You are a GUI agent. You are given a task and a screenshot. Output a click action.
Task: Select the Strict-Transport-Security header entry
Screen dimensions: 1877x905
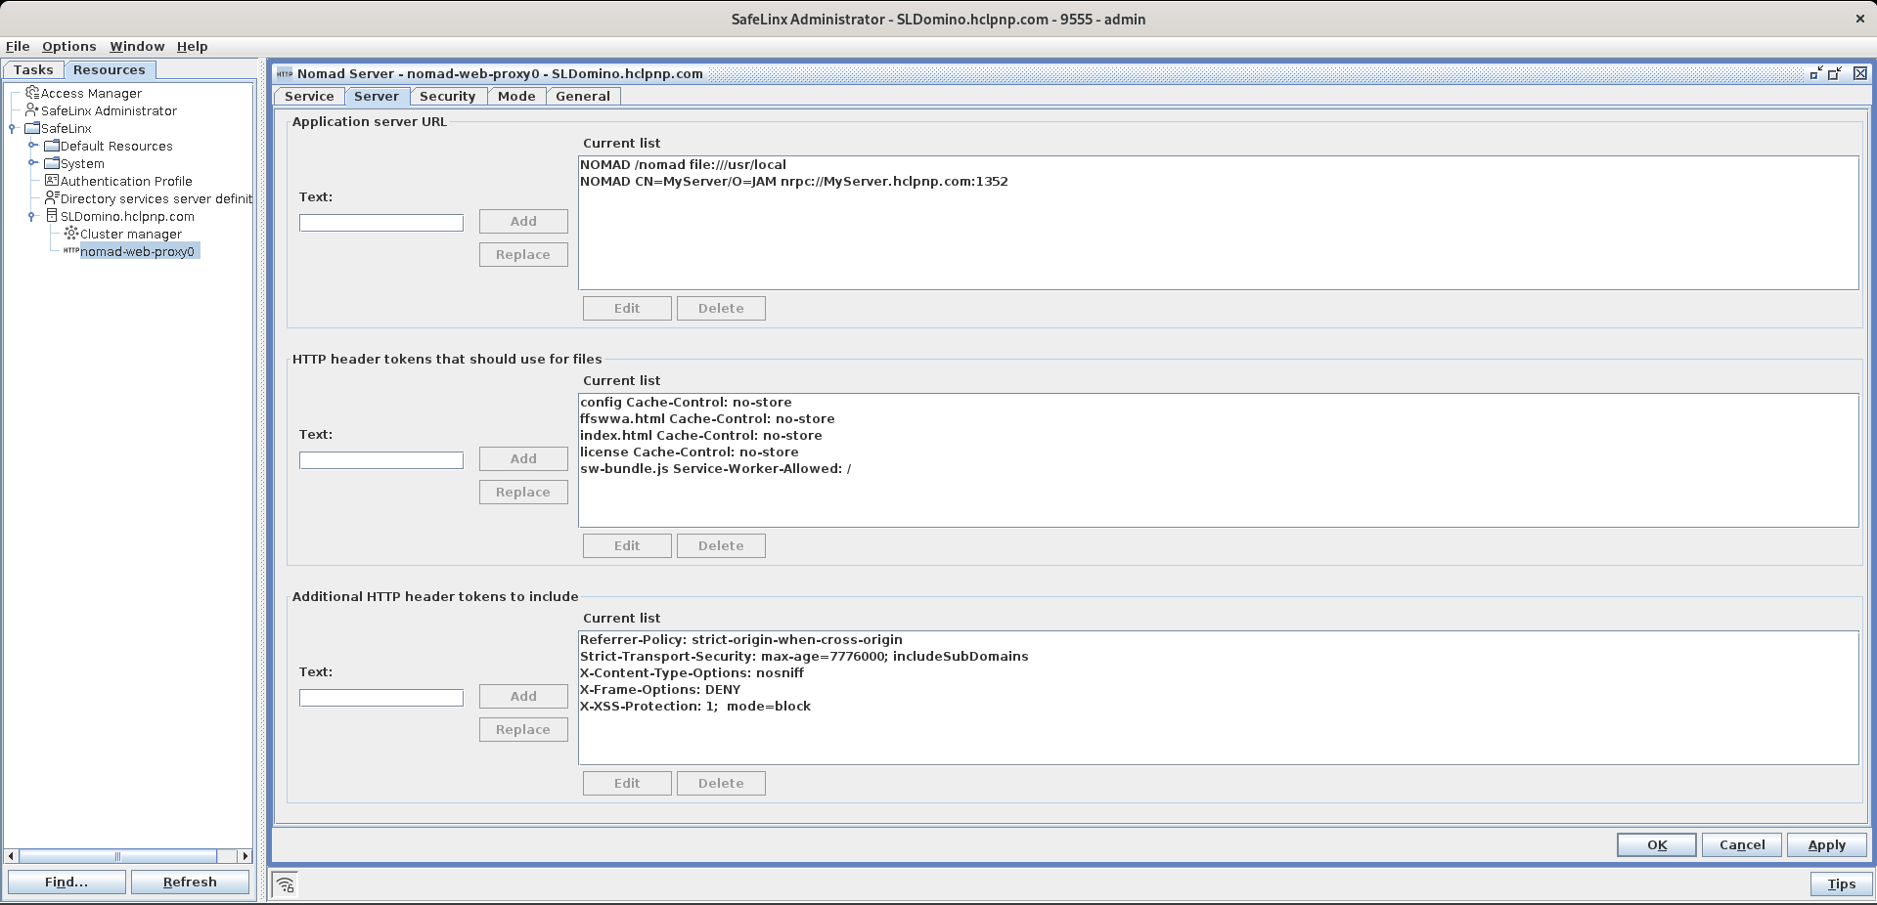click(x=1218, y=656)
